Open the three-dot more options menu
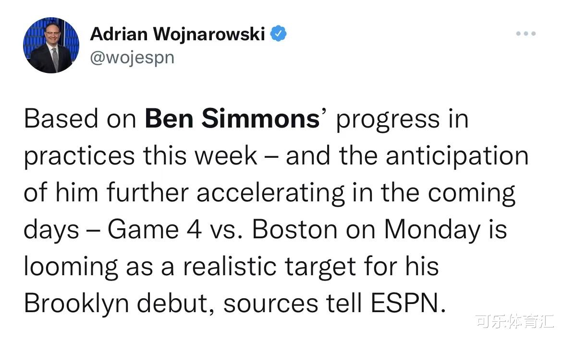 (526, 34)
